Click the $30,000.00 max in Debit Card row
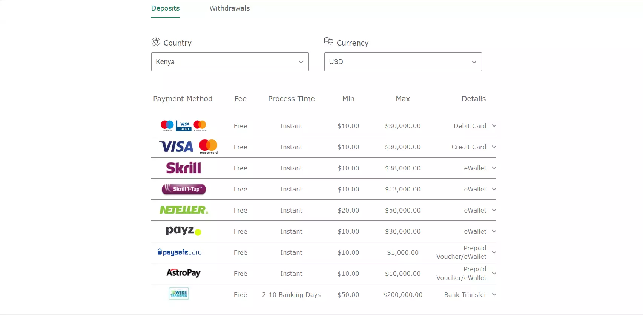 coord(403,126)
